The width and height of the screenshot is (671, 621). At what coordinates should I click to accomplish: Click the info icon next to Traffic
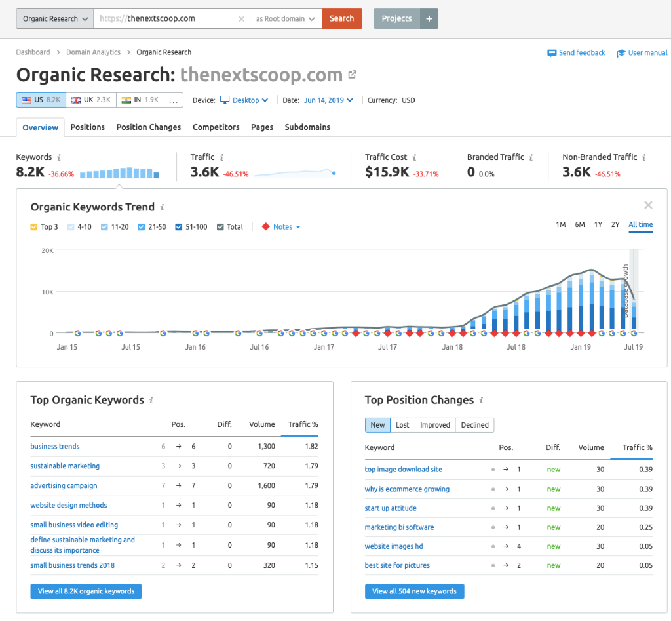pyautogui.click(x=221, y=157)
